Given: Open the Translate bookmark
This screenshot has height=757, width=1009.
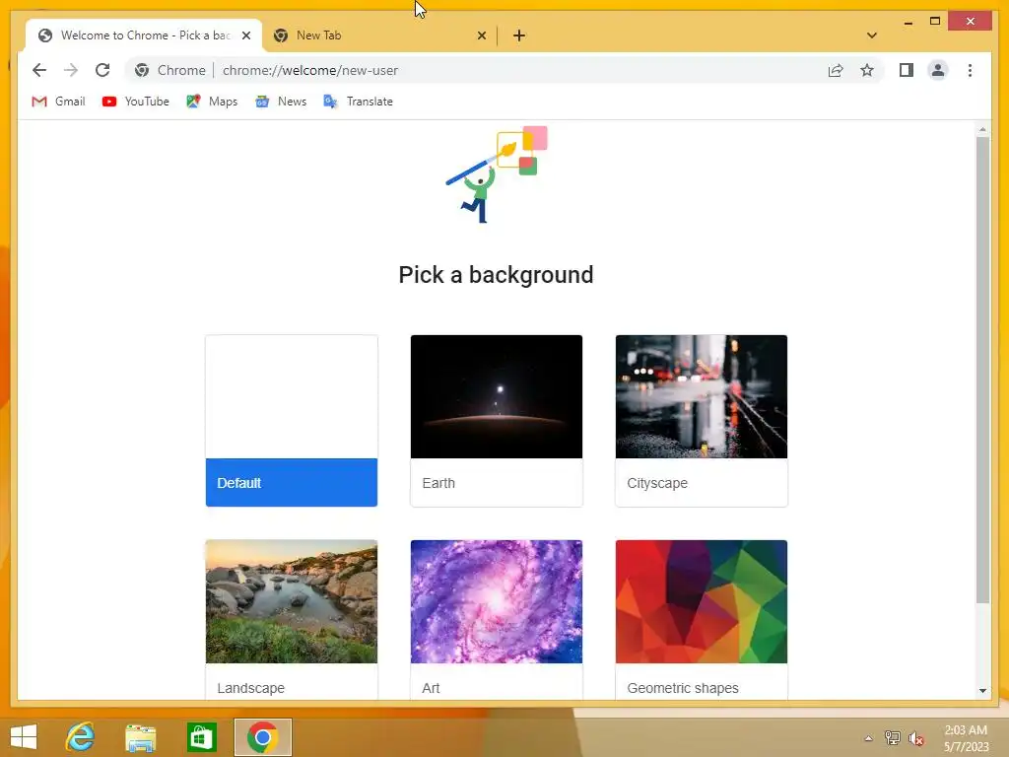Looking at the screenshot, I should pyautogui.click(x=358, y=102).
